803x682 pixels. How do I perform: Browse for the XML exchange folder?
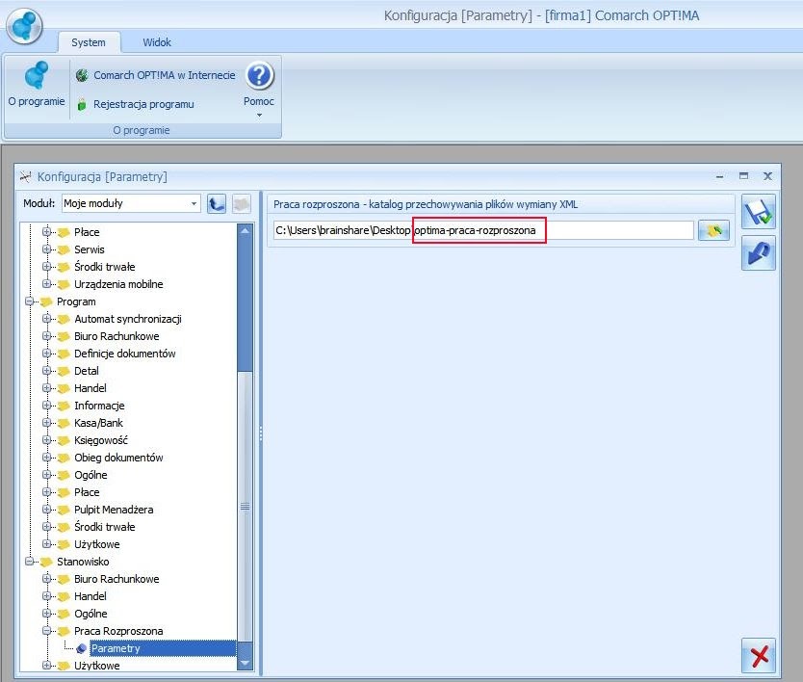713,230
